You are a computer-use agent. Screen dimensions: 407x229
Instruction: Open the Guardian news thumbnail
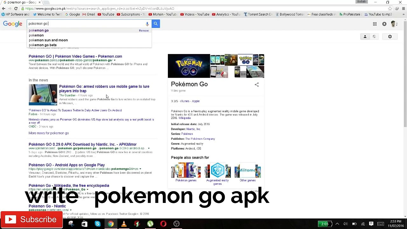click(43, 95)
